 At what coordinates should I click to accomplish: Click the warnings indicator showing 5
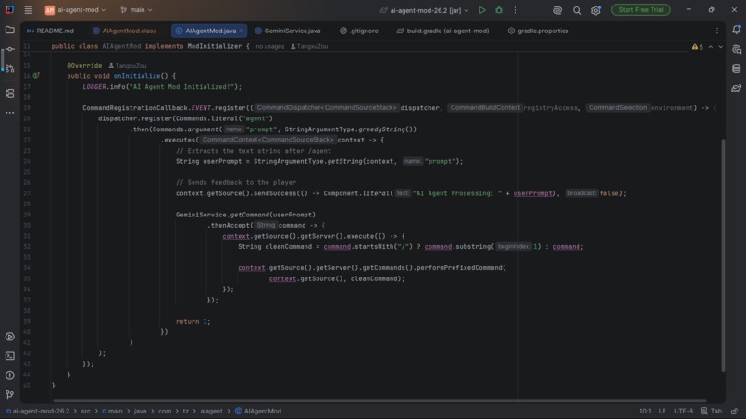tap(698, 47)
